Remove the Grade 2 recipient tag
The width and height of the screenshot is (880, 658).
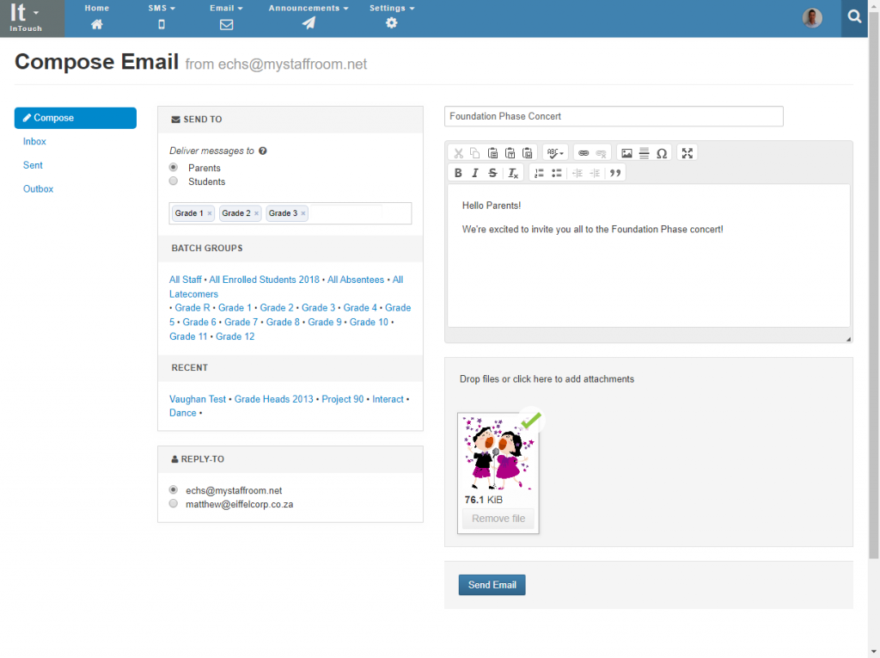(x=256, y=213)
